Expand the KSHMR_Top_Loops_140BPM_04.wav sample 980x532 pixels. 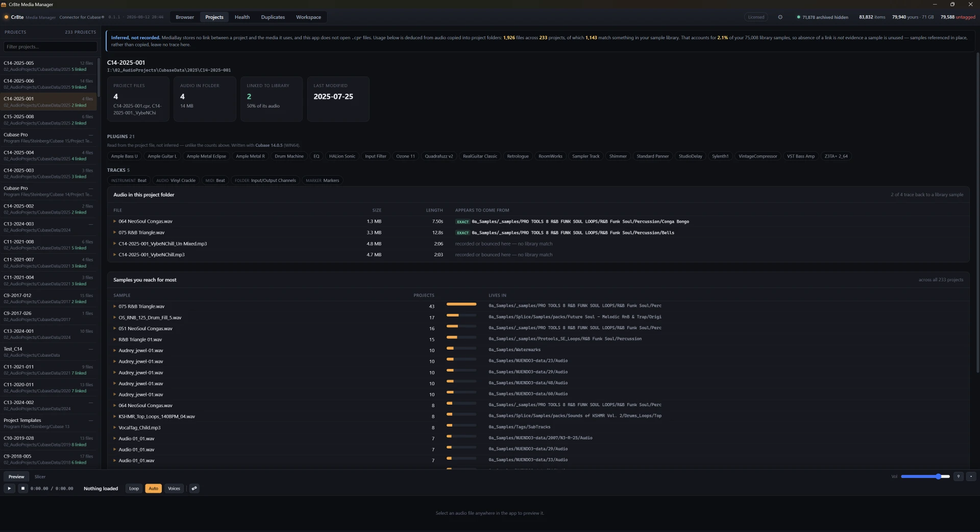(115, 416)
